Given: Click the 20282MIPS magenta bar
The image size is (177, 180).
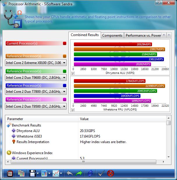Looking at the screenshot, I should (112, 64).
